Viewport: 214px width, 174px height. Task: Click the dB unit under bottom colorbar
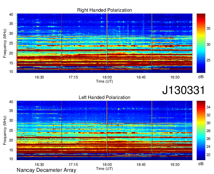click(x=201, y=164)
